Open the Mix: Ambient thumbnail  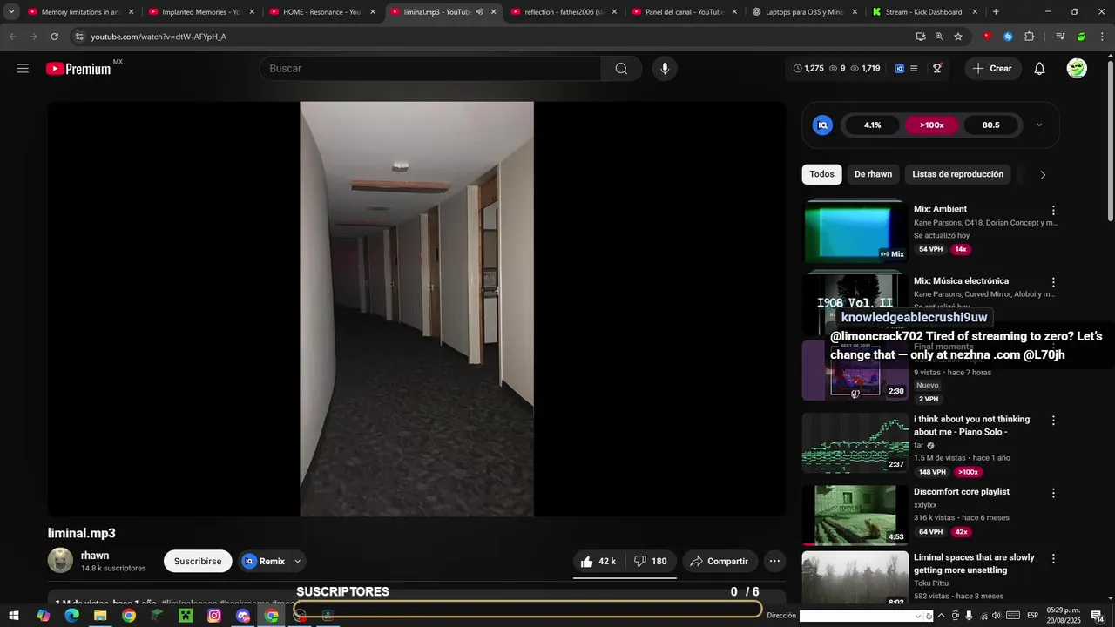[x=855, y=231]
